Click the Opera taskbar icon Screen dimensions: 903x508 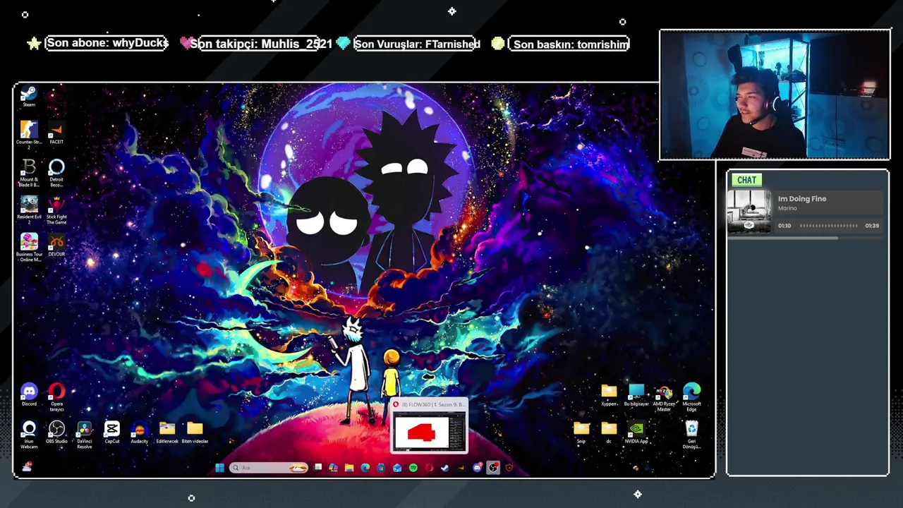click(429, 468)
